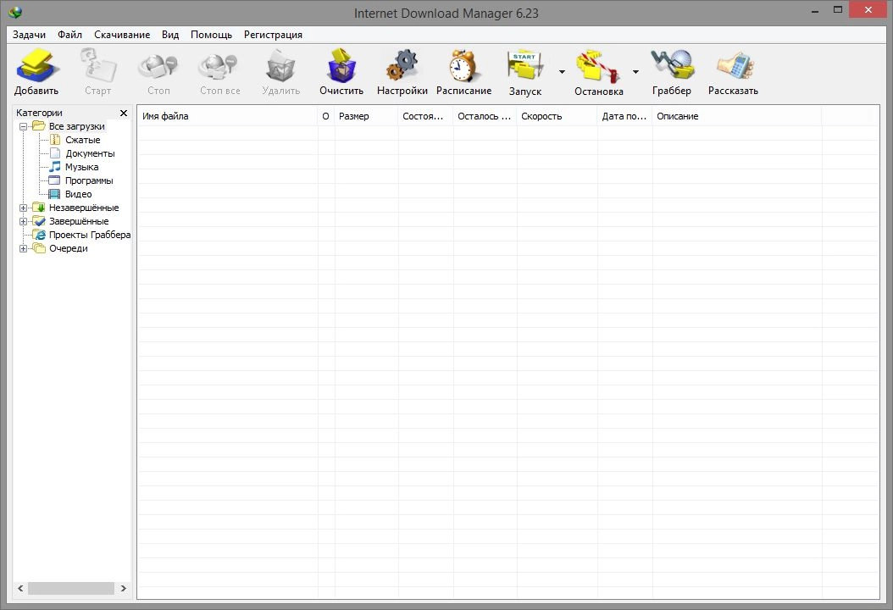
Task: Click the category panel's left scroll arrow
Action: (x=20, y=588)
